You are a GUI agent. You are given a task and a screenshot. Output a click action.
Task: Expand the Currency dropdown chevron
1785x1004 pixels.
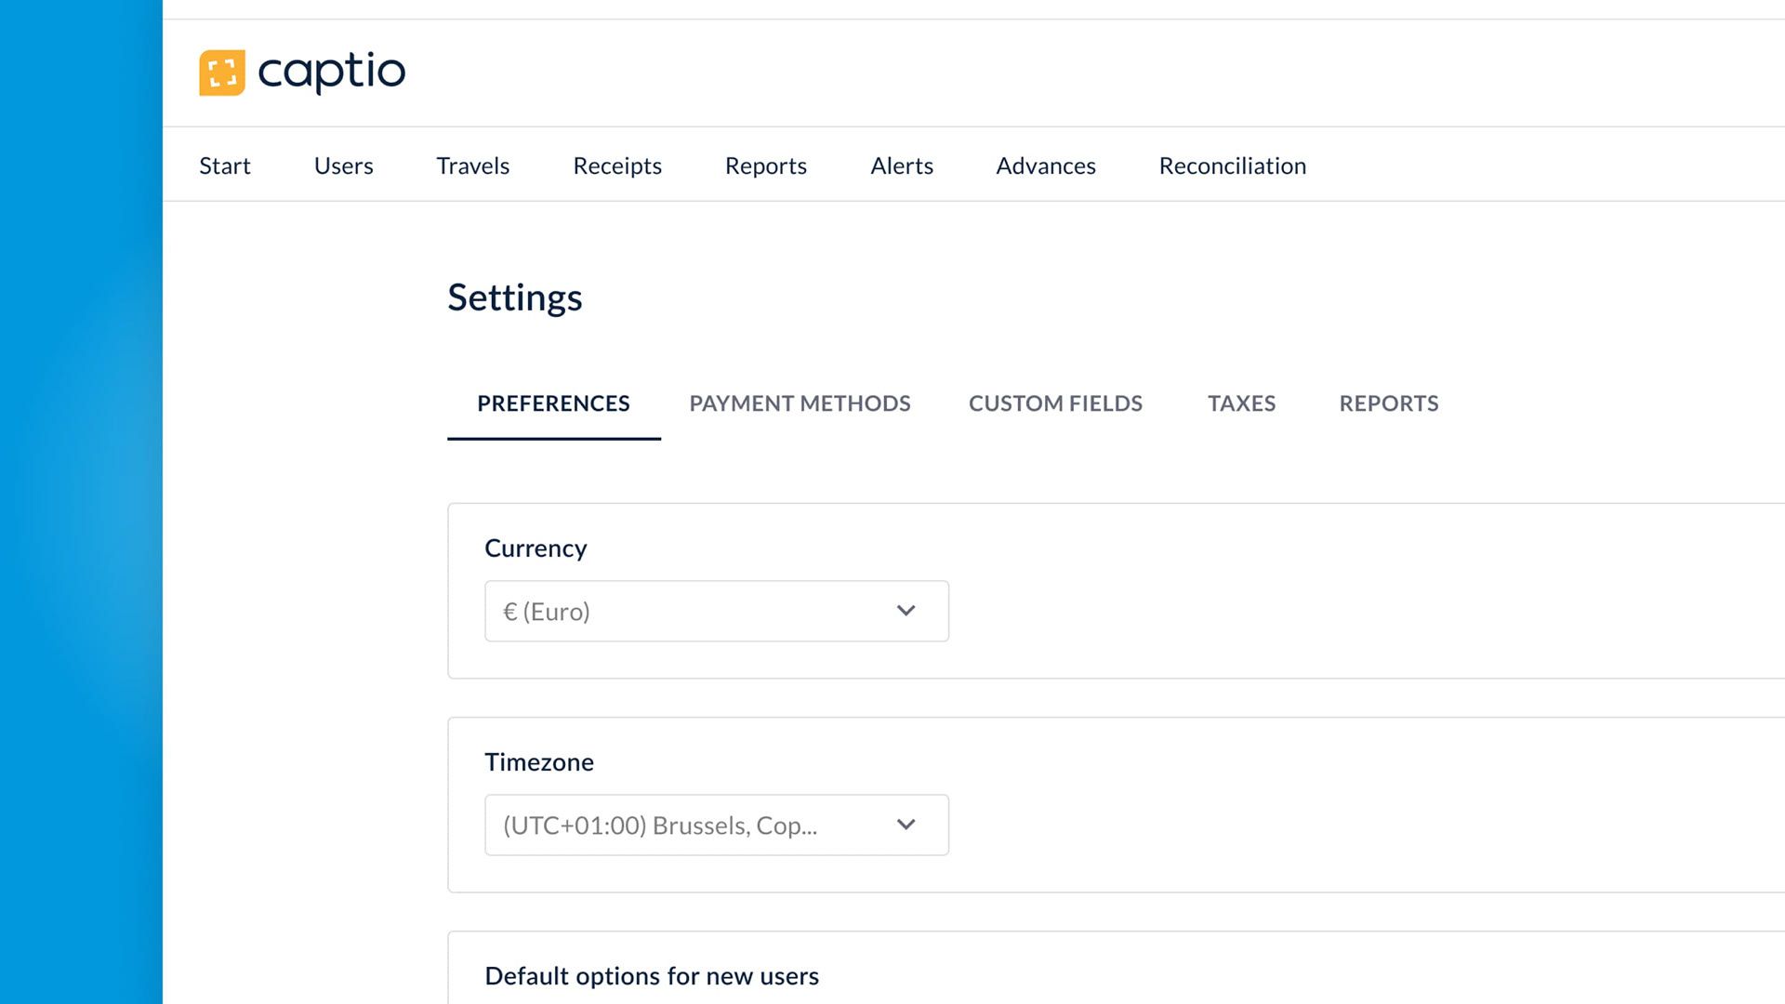[x=906, y=611]
